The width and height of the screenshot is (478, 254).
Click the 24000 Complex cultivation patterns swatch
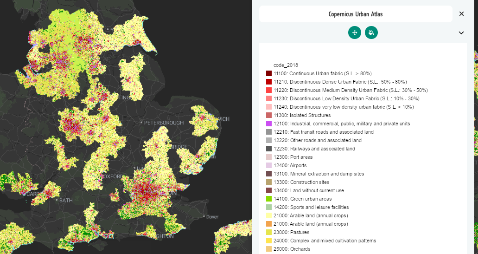click(x=269, y=241)
